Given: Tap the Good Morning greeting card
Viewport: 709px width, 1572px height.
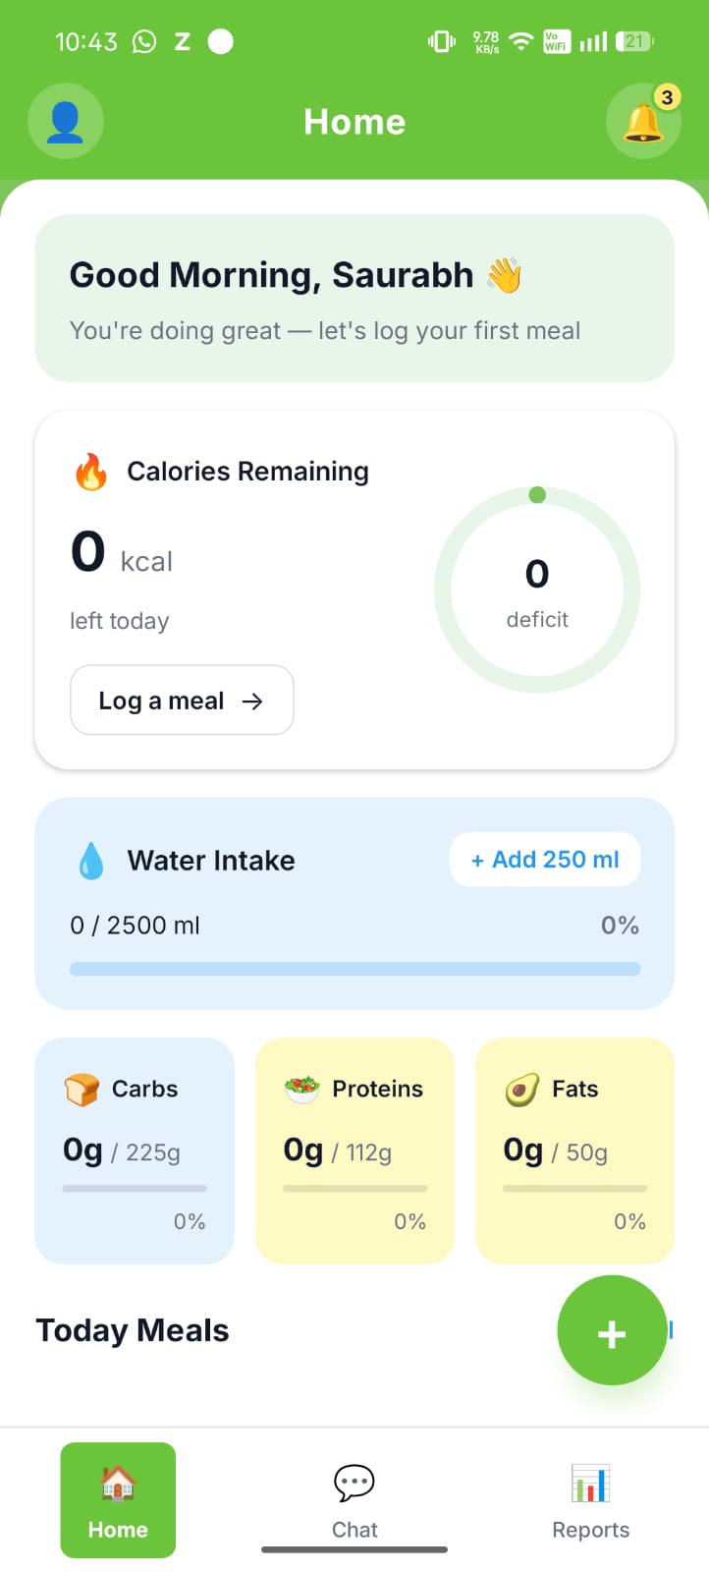Looking at the screenshot, I should coord(354,298).
